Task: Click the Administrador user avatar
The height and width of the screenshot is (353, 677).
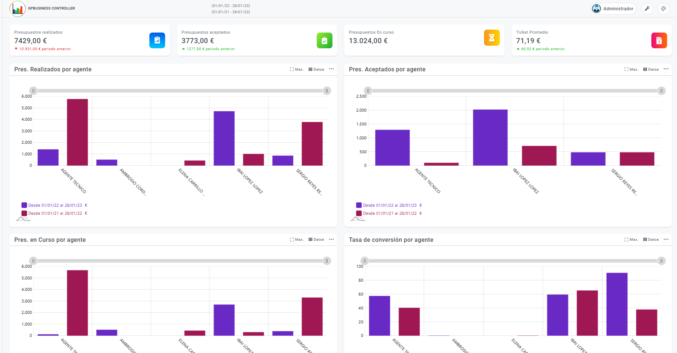Action: point(596,9)
